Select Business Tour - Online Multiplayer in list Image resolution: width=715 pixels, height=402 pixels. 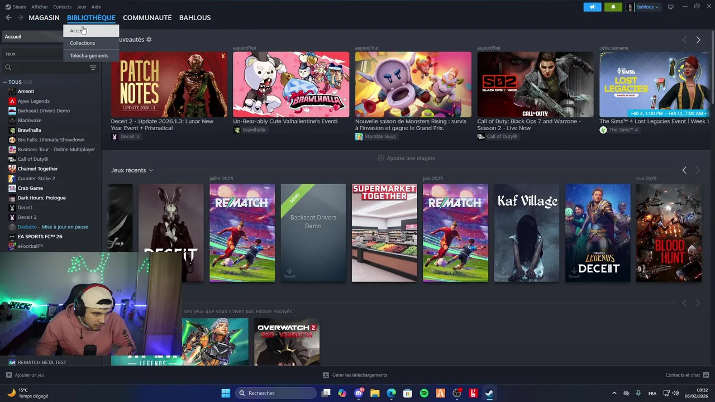56,149
